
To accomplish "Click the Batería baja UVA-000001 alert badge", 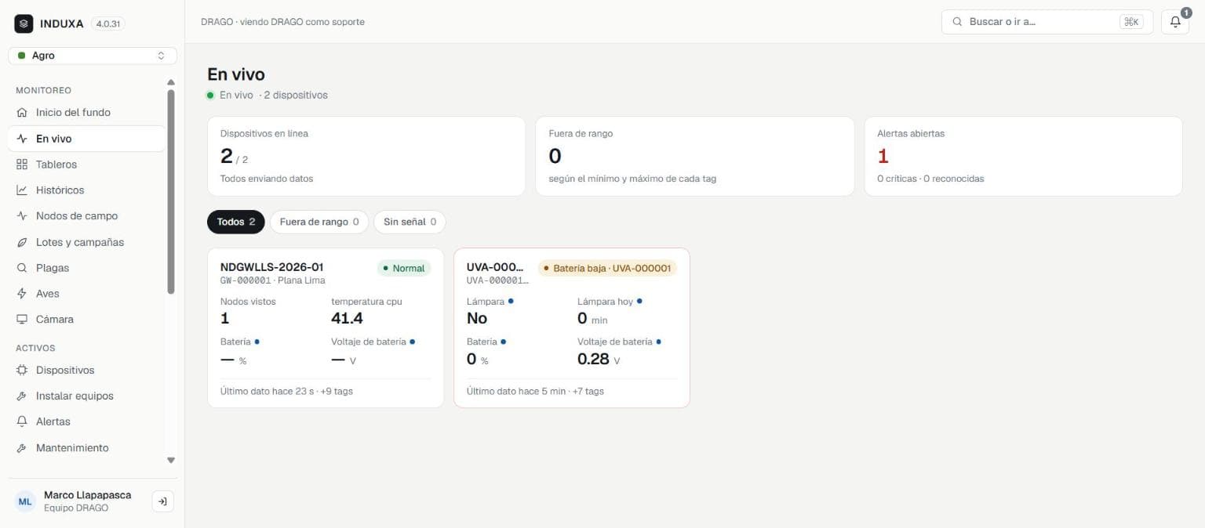I will coord(607,268).
